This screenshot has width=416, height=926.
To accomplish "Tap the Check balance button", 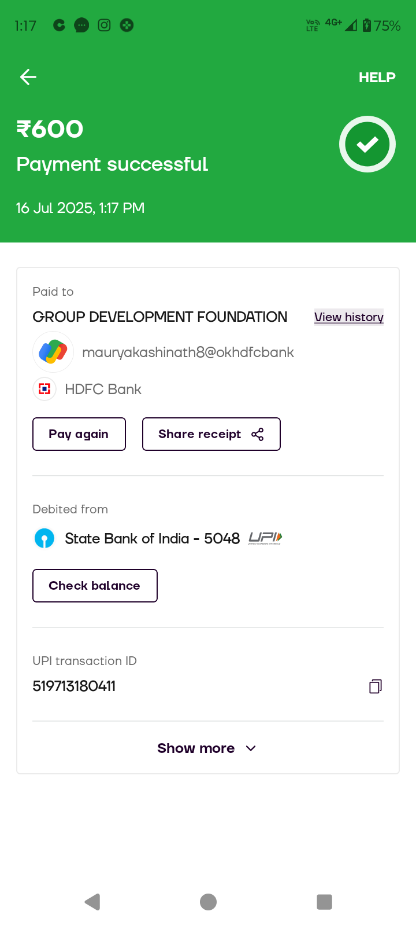I will click(95, 586).
